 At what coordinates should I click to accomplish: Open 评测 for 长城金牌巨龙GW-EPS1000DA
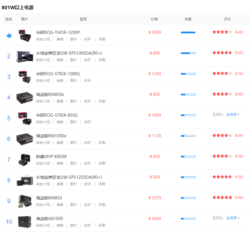[x=102, y=60]
